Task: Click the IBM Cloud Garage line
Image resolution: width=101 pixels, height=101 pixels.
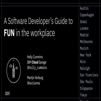Action: pyautogui.click(x=37, y=62)
